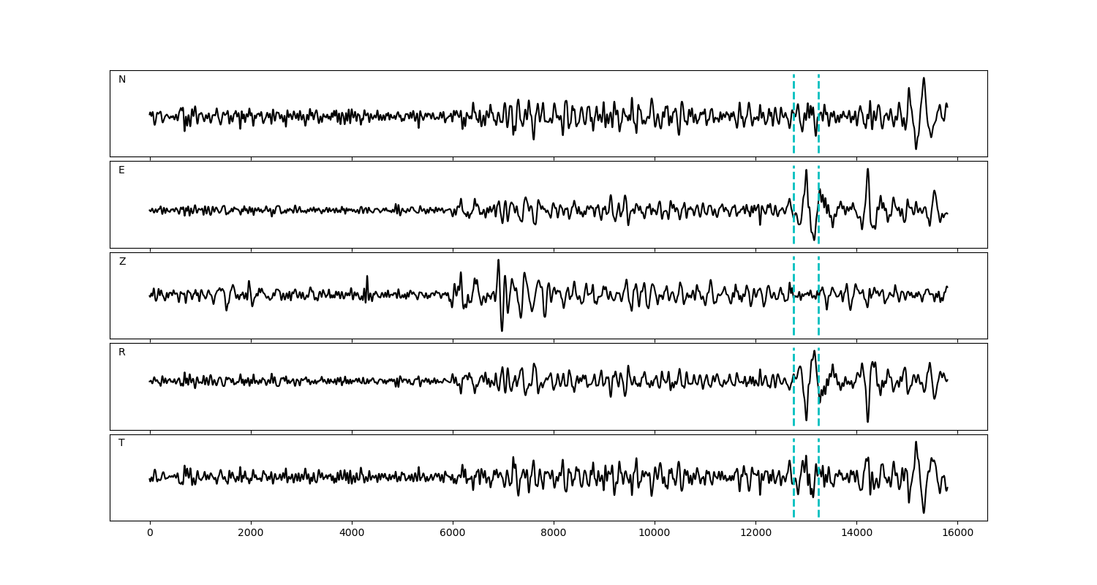Click the 10000 x-axis tick label
Screen dimensions: 1097x585
(655, 534)
